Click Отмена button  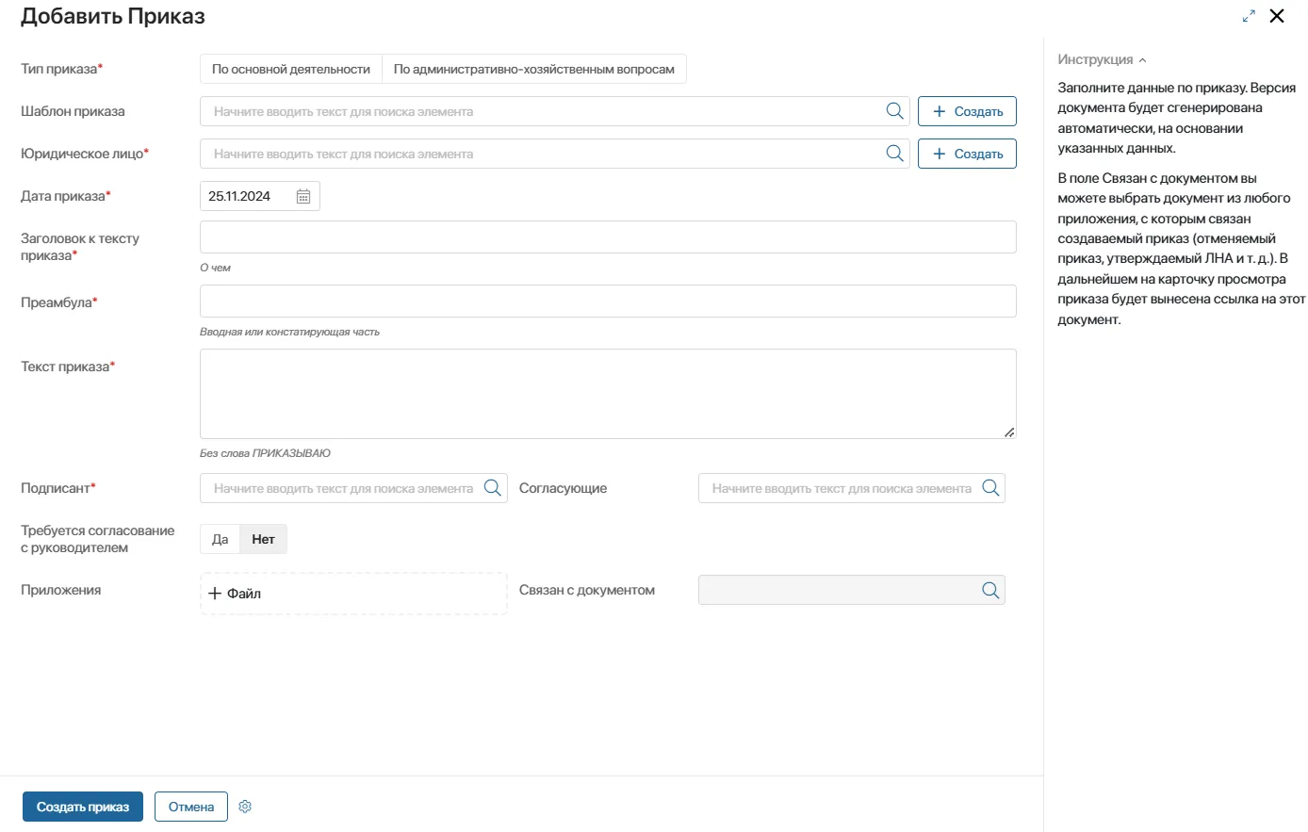191,807
